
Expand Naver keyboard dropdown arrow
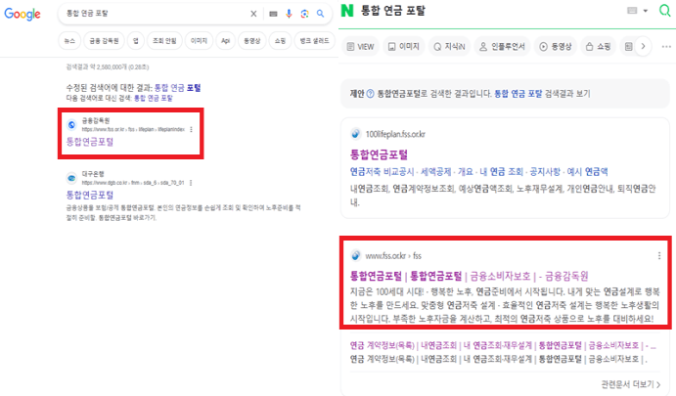pos(646,11)
